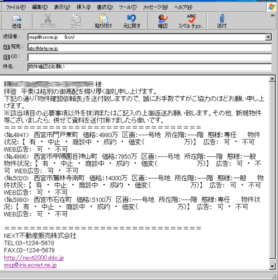Click the message body scrollbar down arrow
Viewport: 278px width, 280px height.
[272, 266]
